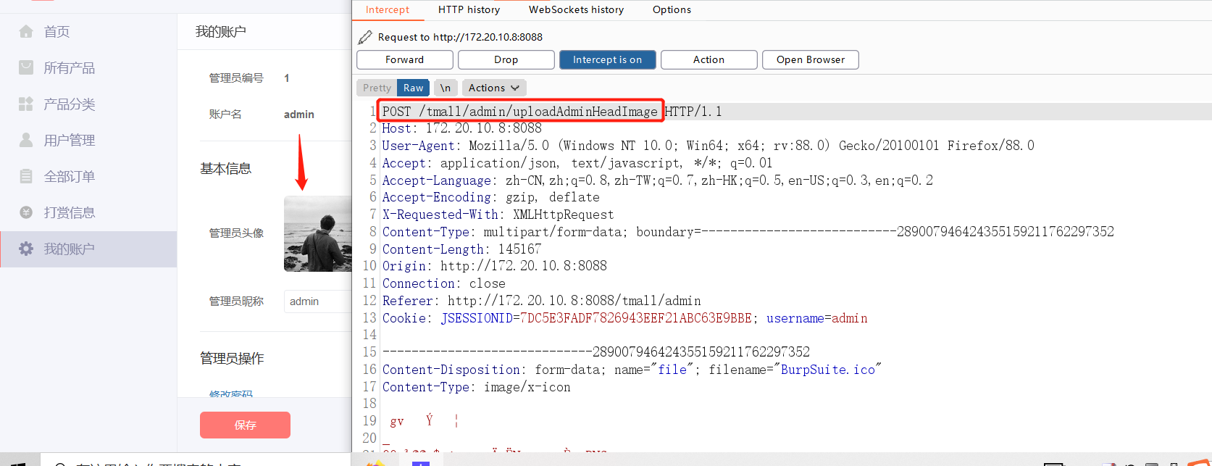Click the 管理员昵称 input field

pyautogui.click(x=317, y=301)
